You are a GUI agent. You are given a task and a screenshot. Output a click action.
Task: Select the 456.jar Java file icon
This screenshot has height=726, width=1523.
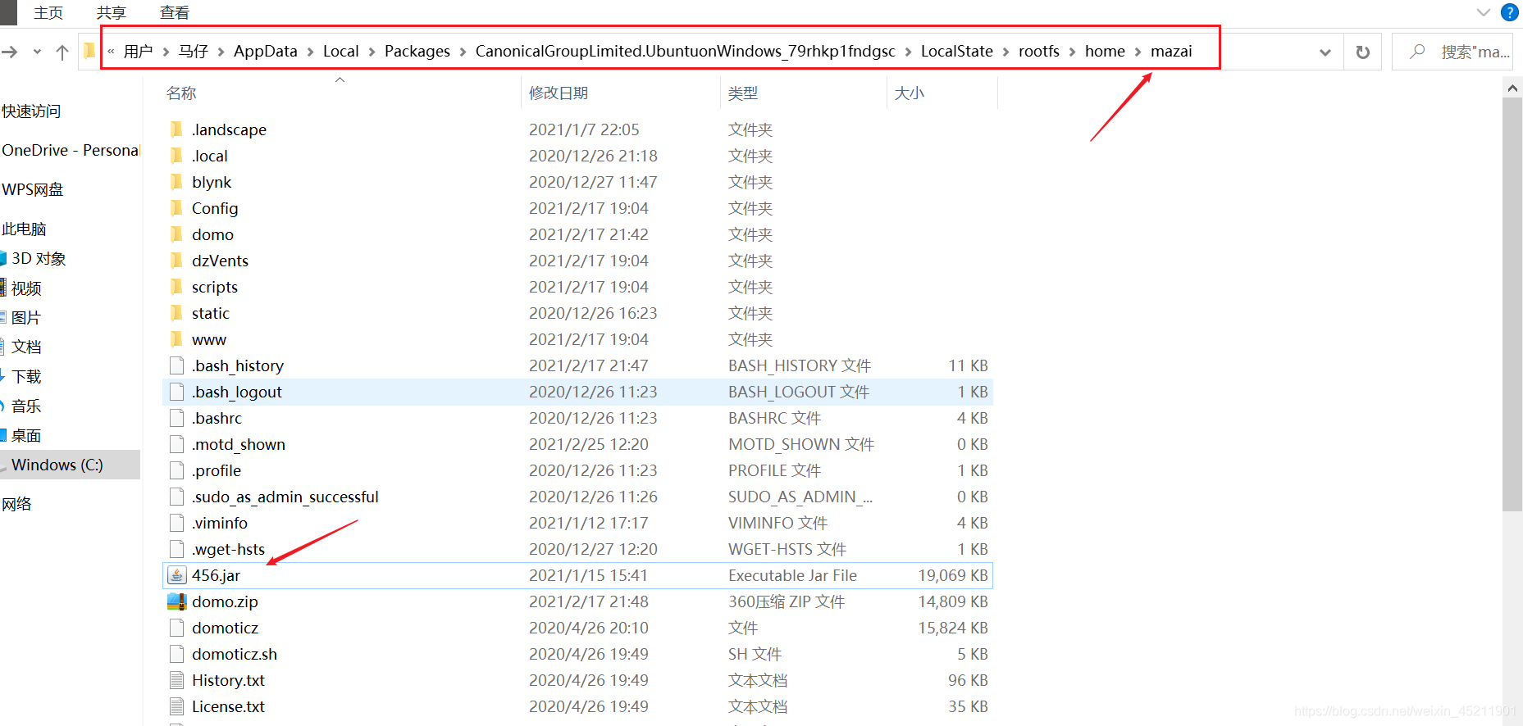click(x=176, y=575)
